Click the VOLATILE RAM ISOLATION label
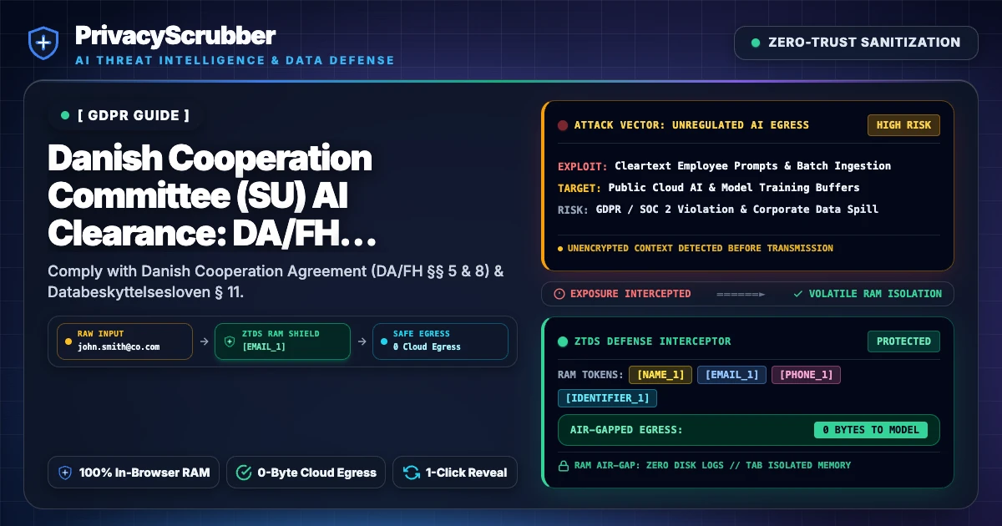The height and width of the screenshot is (526, 1002). click(875, 294)
